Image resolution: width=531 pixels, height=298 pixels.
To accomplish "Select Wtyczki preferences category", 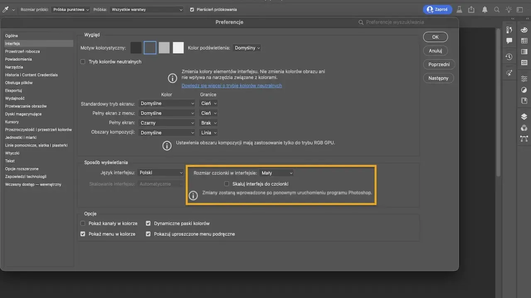I will click(12, 153).
